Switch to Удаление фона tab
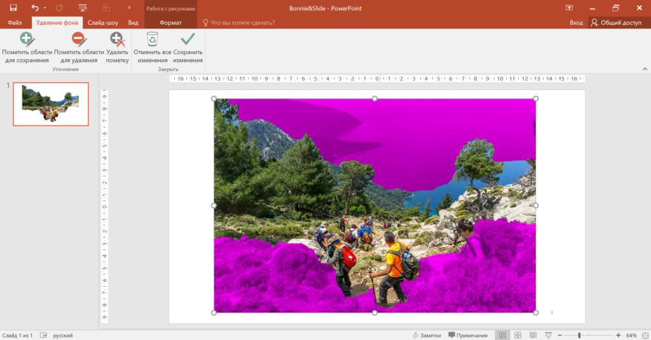 [57, 23]
